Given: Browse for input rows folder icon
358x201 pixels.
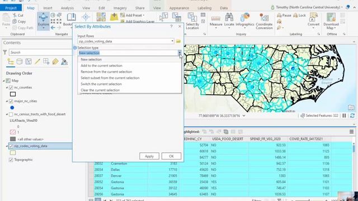Looking at the screenshot, I should pyautogui.click(x=178, y=41).
